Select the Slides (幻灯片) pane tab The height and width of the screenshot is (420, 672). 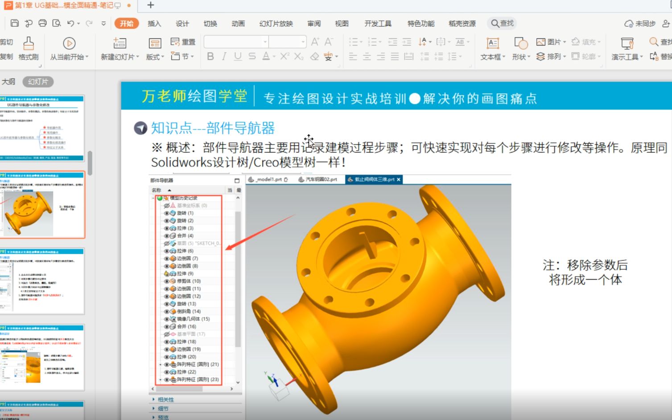[38, 82]
